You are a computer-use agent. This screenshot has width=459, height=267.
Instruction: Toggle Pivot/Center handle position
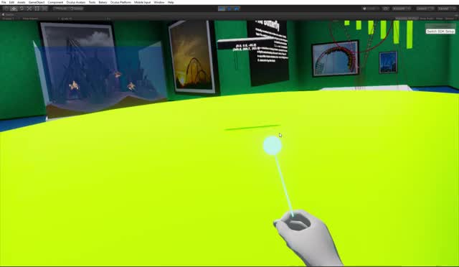pos(61,9)
